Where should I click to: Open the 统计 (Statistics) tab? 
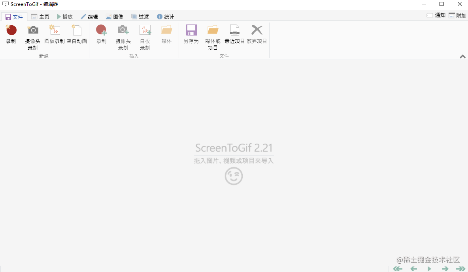[x=165, y=17]
